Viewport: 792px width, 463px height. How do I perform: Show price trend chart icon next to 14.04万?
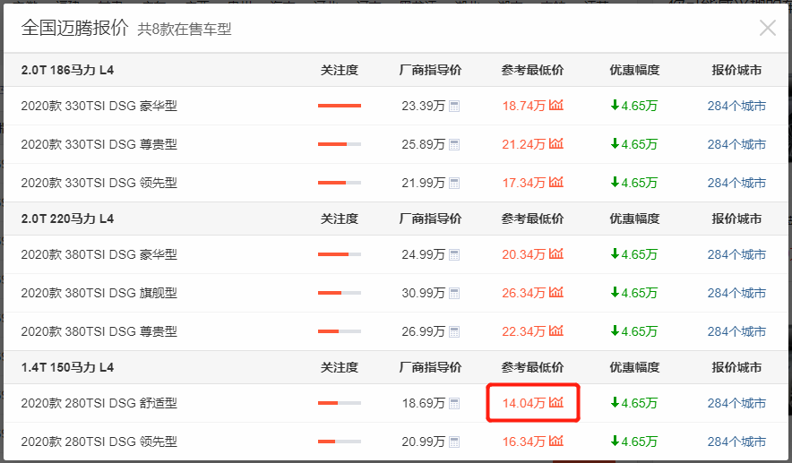[x=556, y=402]
